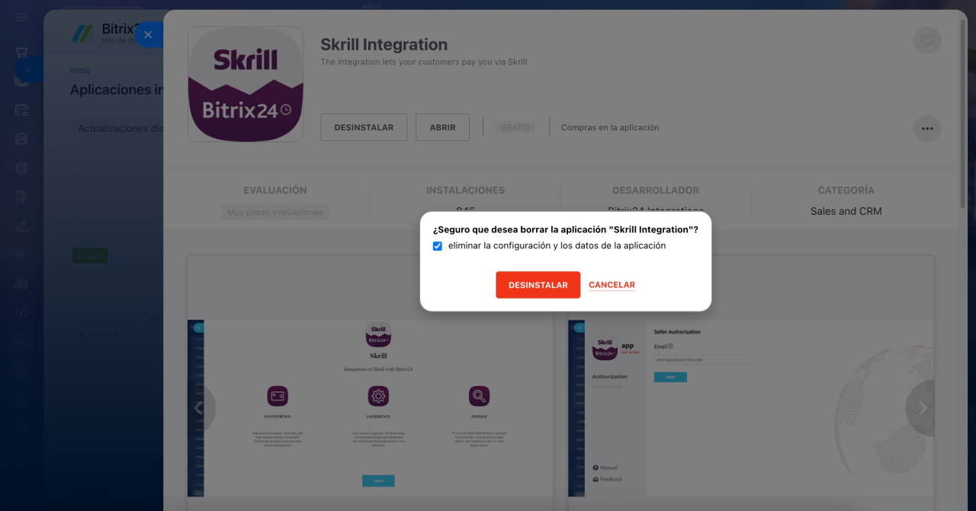
Task: Close the app detail slider with blue X
Action: tap(148, 34)
